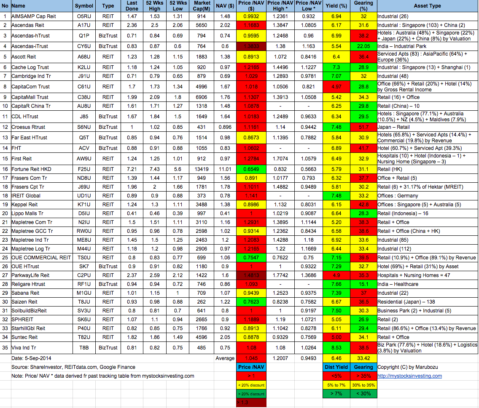Select symbol cell Q1P
The image size is (479, 408).
pos(84,36)
